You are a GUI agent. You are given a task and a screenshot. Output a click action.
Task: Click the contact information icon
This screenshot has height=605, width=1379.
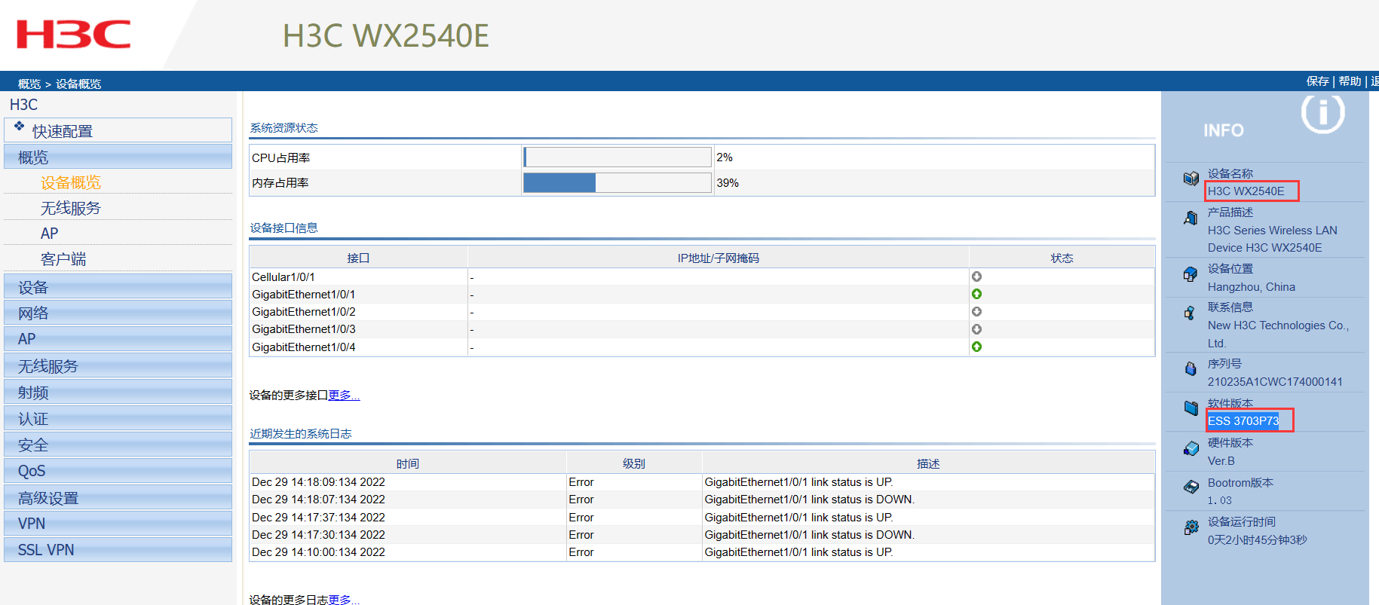1191,313
